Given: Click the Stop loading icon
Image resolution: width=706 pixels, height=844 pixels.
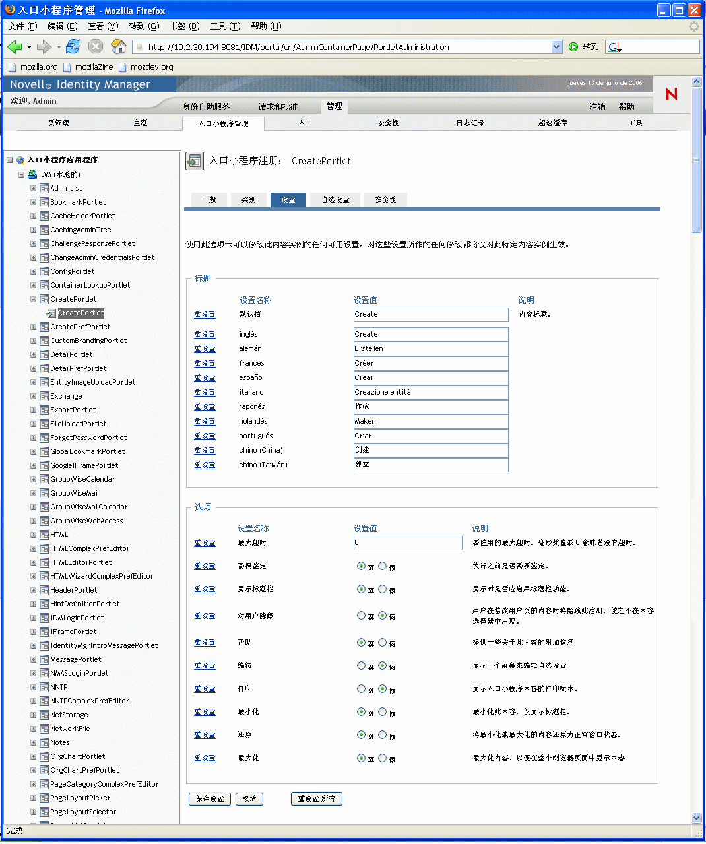Looking at the screenshot, I should click(96, 46).
